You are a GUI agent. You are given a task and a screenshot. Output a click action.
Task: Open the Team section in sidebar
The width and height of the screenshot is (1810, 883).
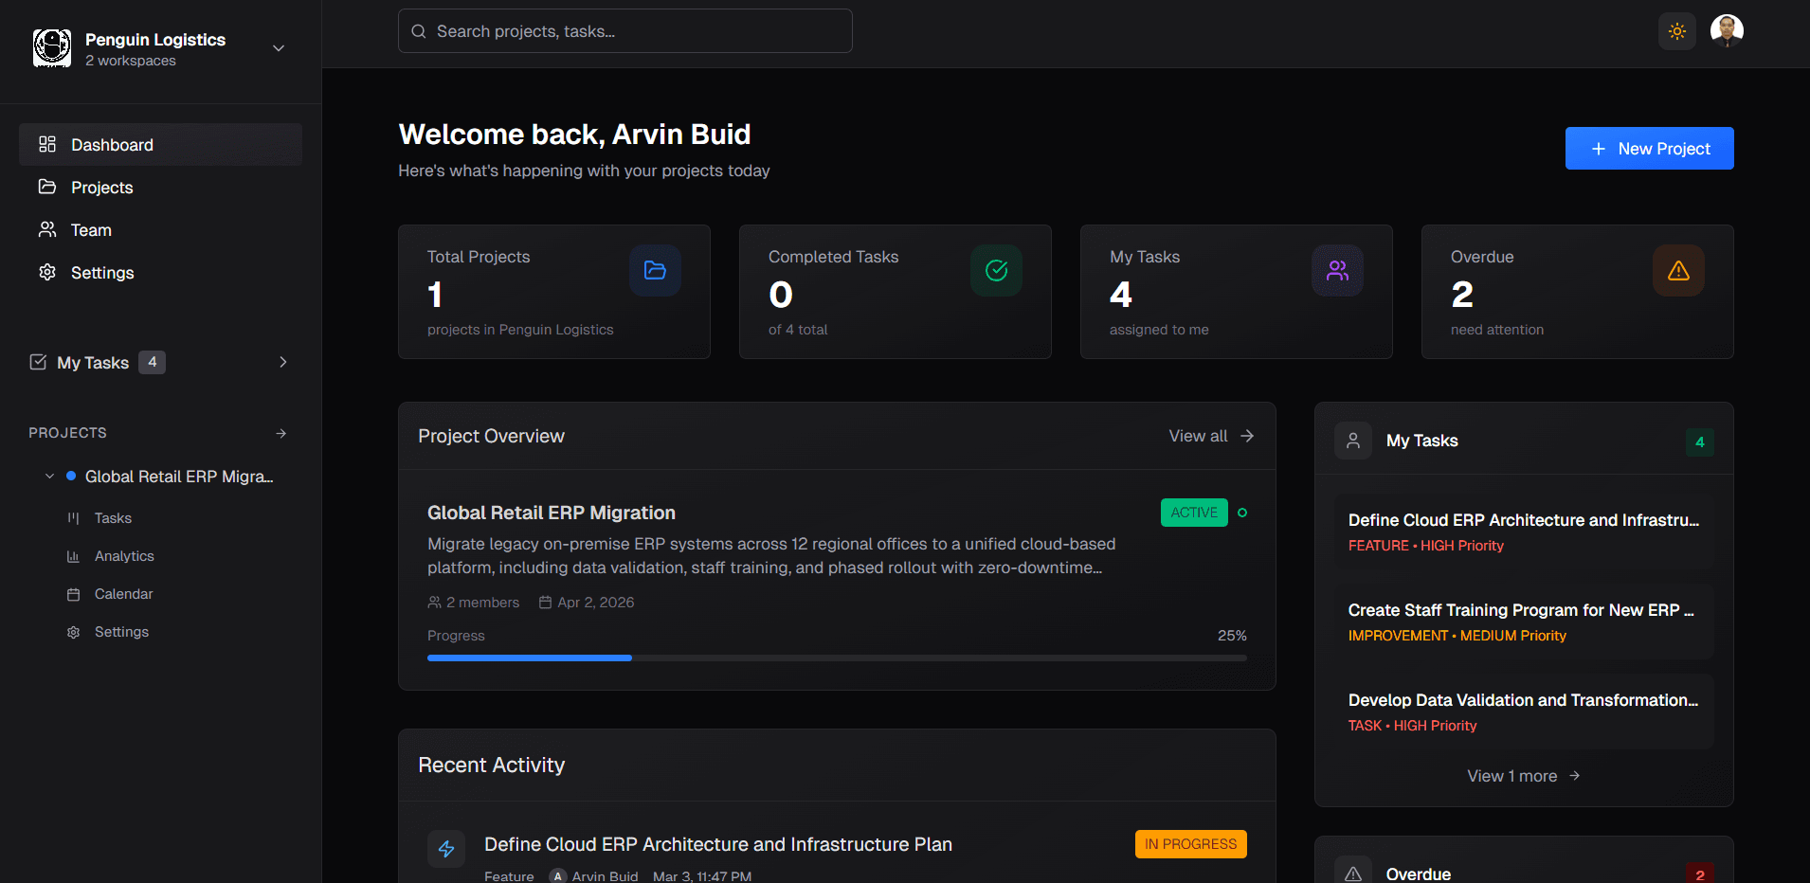tap(91, 230)
